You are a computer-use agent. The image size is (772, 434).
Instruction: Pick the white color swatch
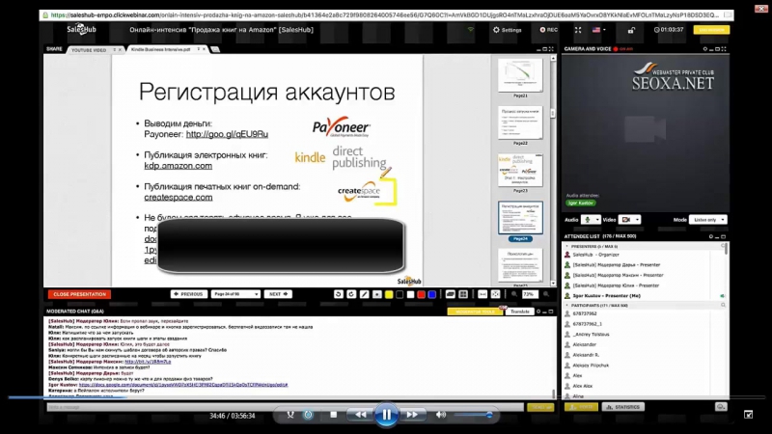(x=411, y=294)
